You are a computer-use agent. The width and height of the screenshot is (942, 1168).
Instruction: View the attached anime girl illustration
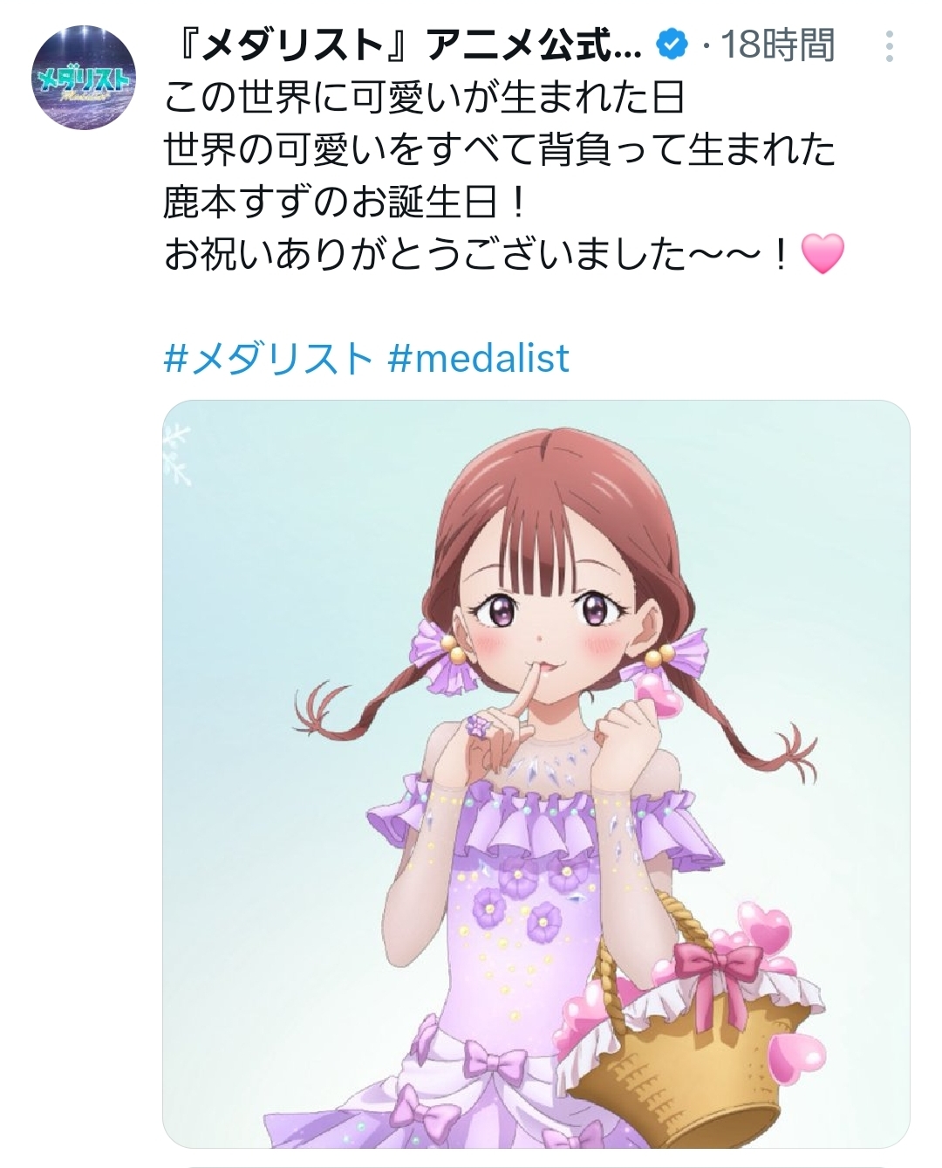(536, 773)
